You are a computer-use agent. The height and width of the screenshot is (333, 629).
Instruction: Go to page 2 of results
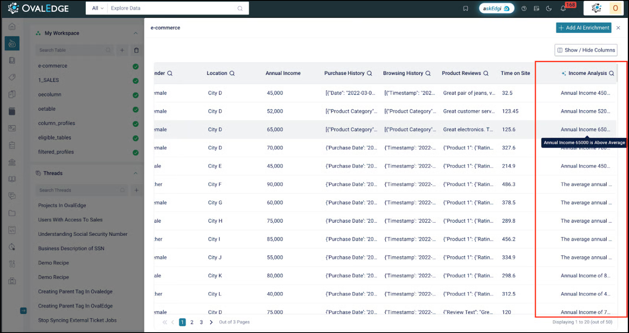coord(192,322)
